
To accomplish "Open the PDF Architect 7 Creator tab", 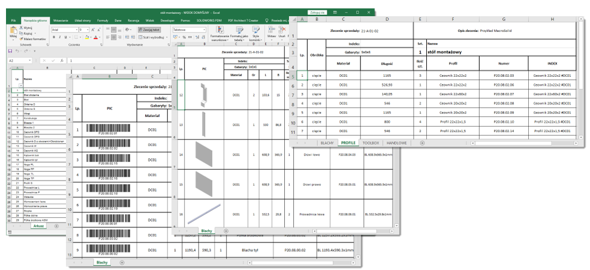I will [x=244, y=20].
